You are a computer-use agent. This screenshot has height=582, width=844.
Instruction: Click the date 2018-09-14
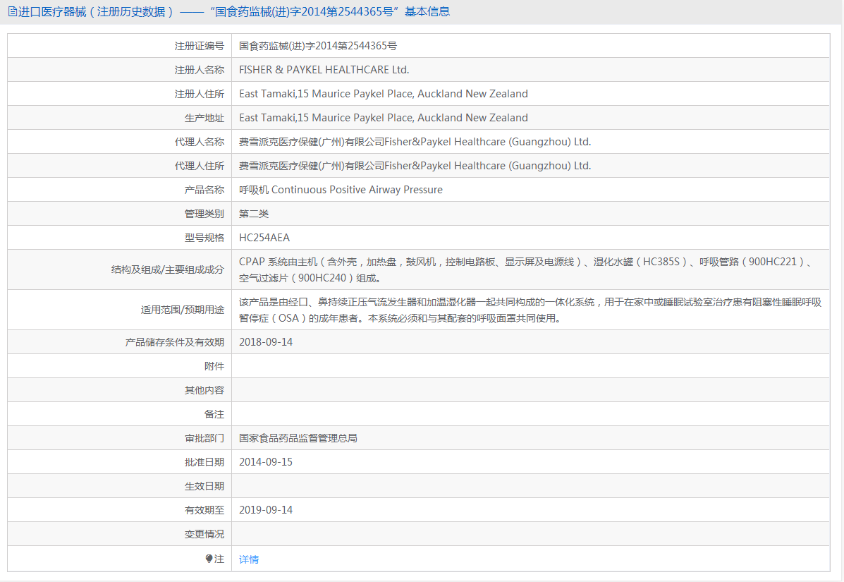[266, 342]
